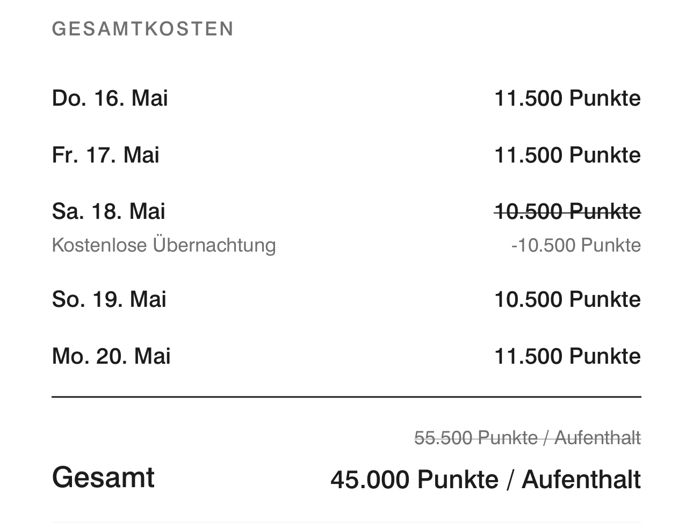Click the struck-through 10.500 Punkte price

(x=567, y=211)
